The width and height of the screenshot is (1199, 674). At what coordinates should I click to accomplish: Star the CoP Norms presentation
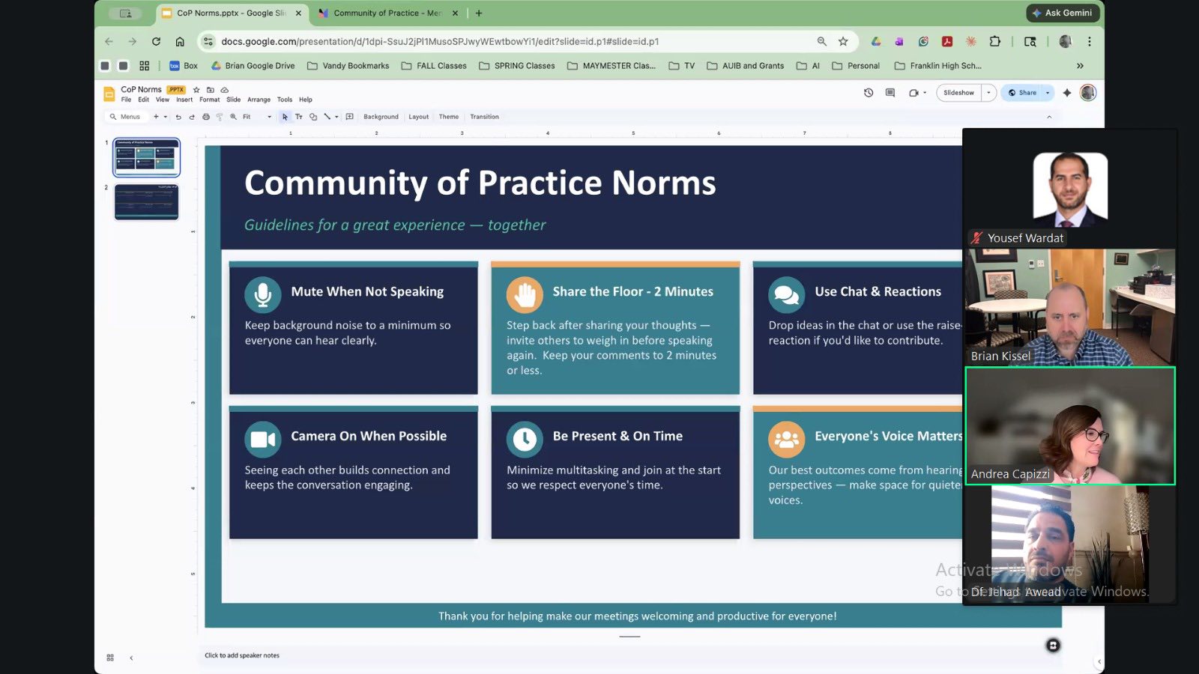coord(196,89)
